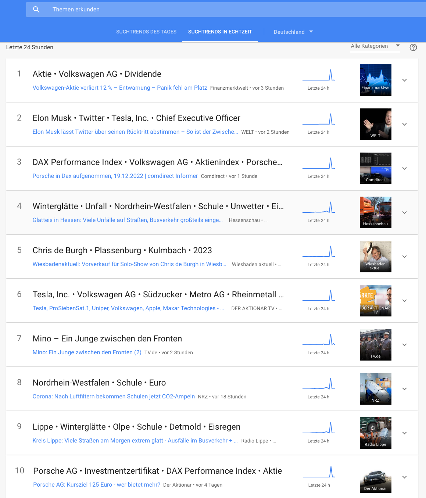Image resolution: width=426 pixels, height=498 pixels.
Task: Expand the Nordrhein-Westfalen Schule Euro row
Action: click(x=404, y=389)
